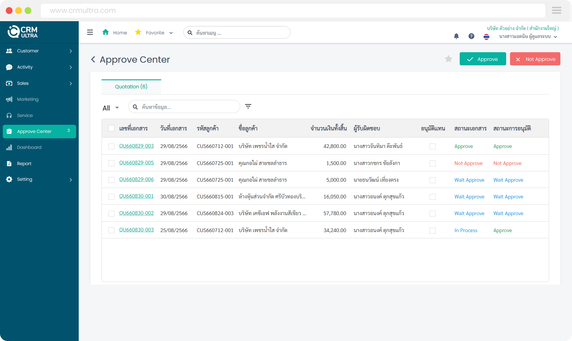Click the CRM Ultra logo

tap(23, 32)
